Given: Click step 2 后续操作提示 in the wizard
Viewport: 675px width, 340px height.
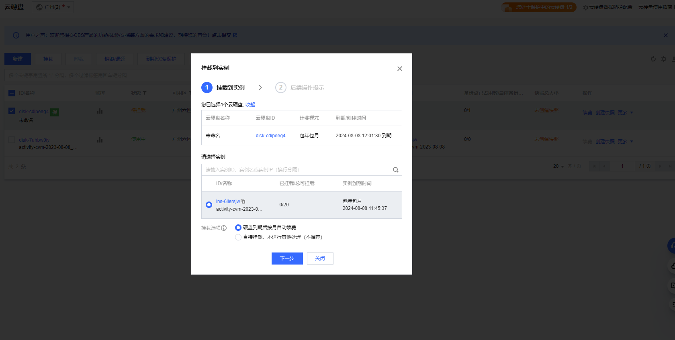Looking at the screenshot, I should 300,88.
